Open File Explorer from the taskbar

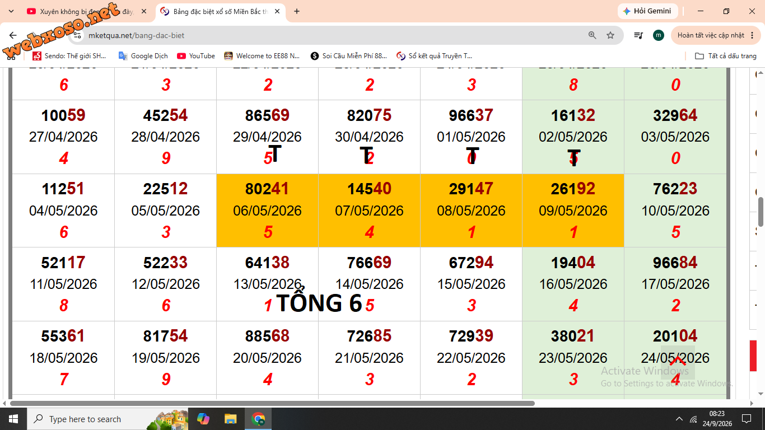pos(230,419)
